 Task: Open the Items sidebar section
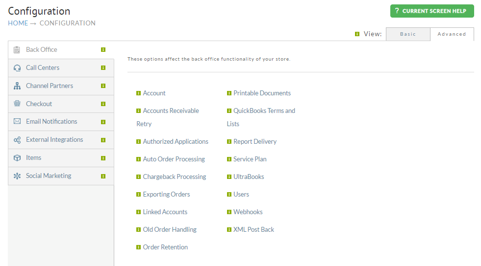point(61,158)
